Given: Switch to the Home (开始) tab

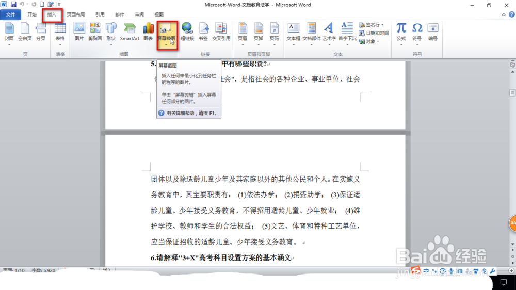Looking at the screenshot, I should 32,14.
